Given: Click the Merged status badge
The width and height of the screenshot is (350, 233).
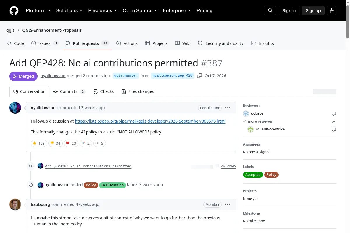Looking at the screenshot, I should pyautogui.click(x=23, y=76).
